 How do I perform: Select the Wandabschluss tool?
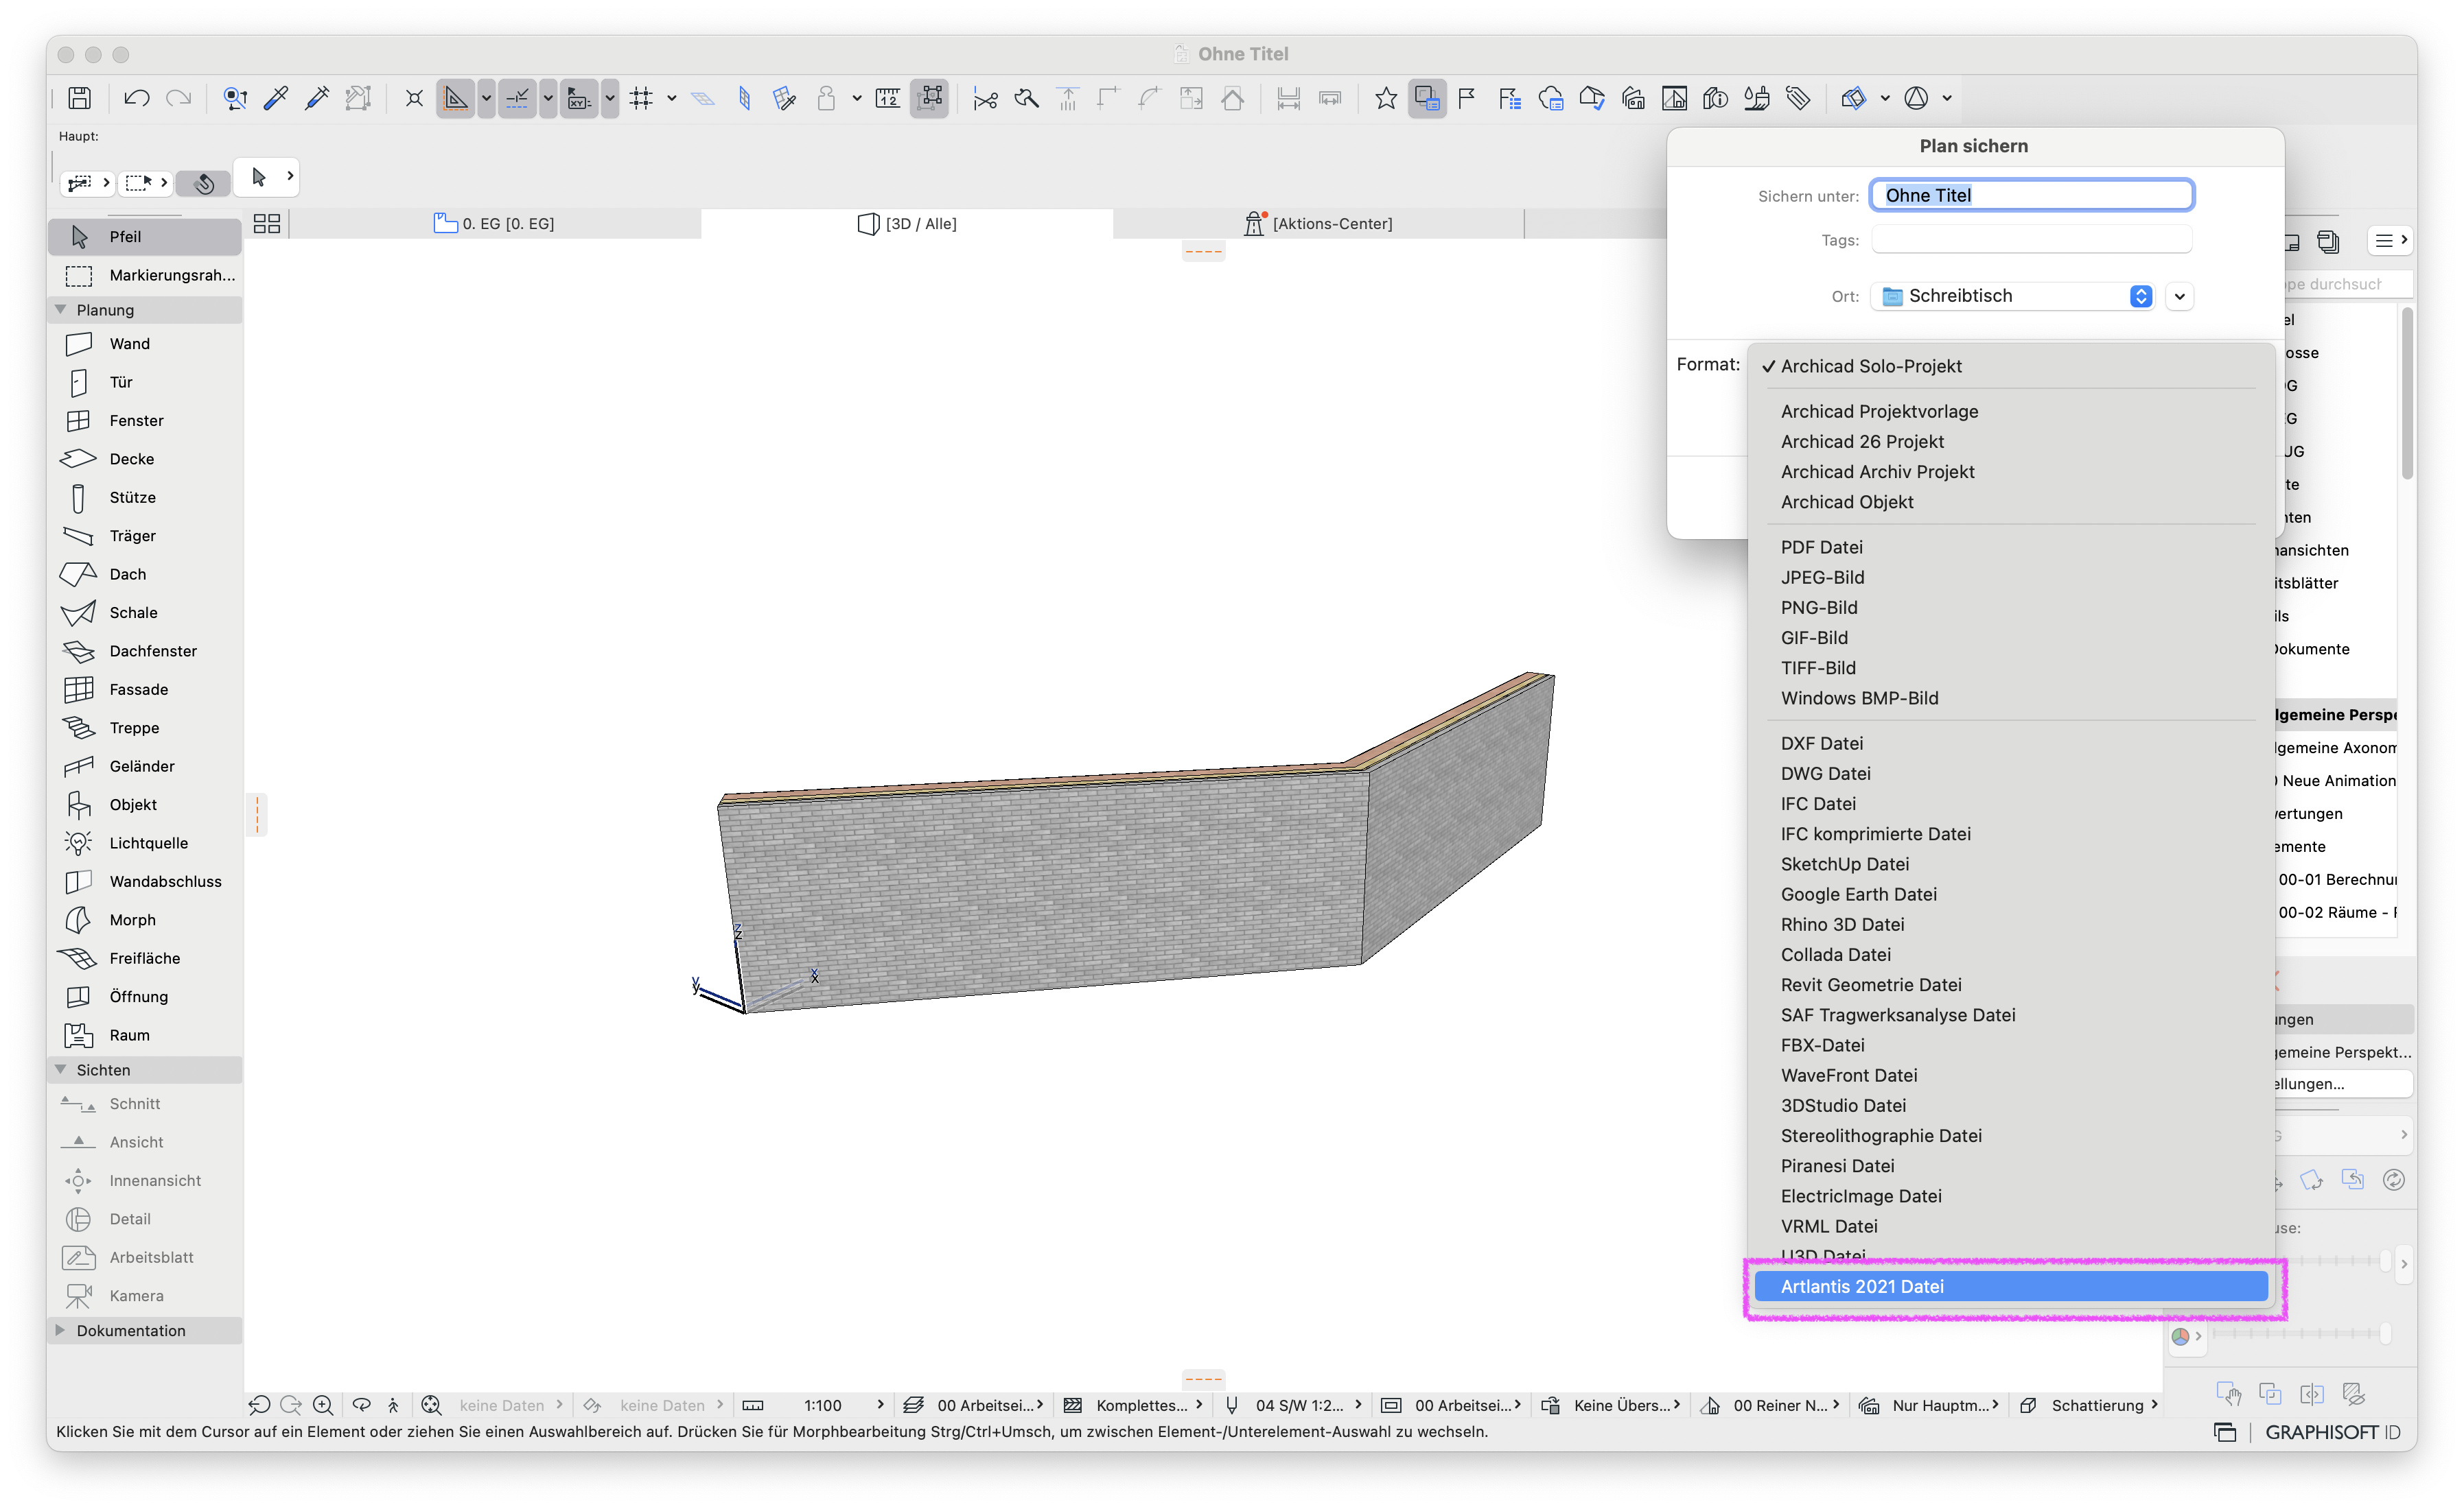click(x=145, y=882)
